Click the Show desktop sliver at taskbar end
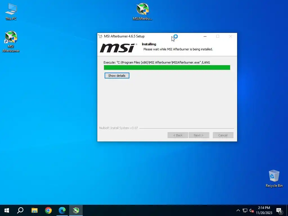The image size is (288, 216). pos(287,210)
